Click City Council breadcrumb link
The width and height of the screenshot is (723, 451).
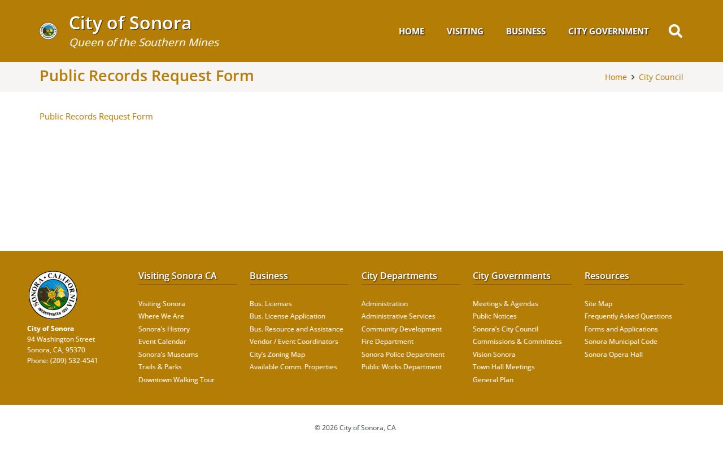661,77
